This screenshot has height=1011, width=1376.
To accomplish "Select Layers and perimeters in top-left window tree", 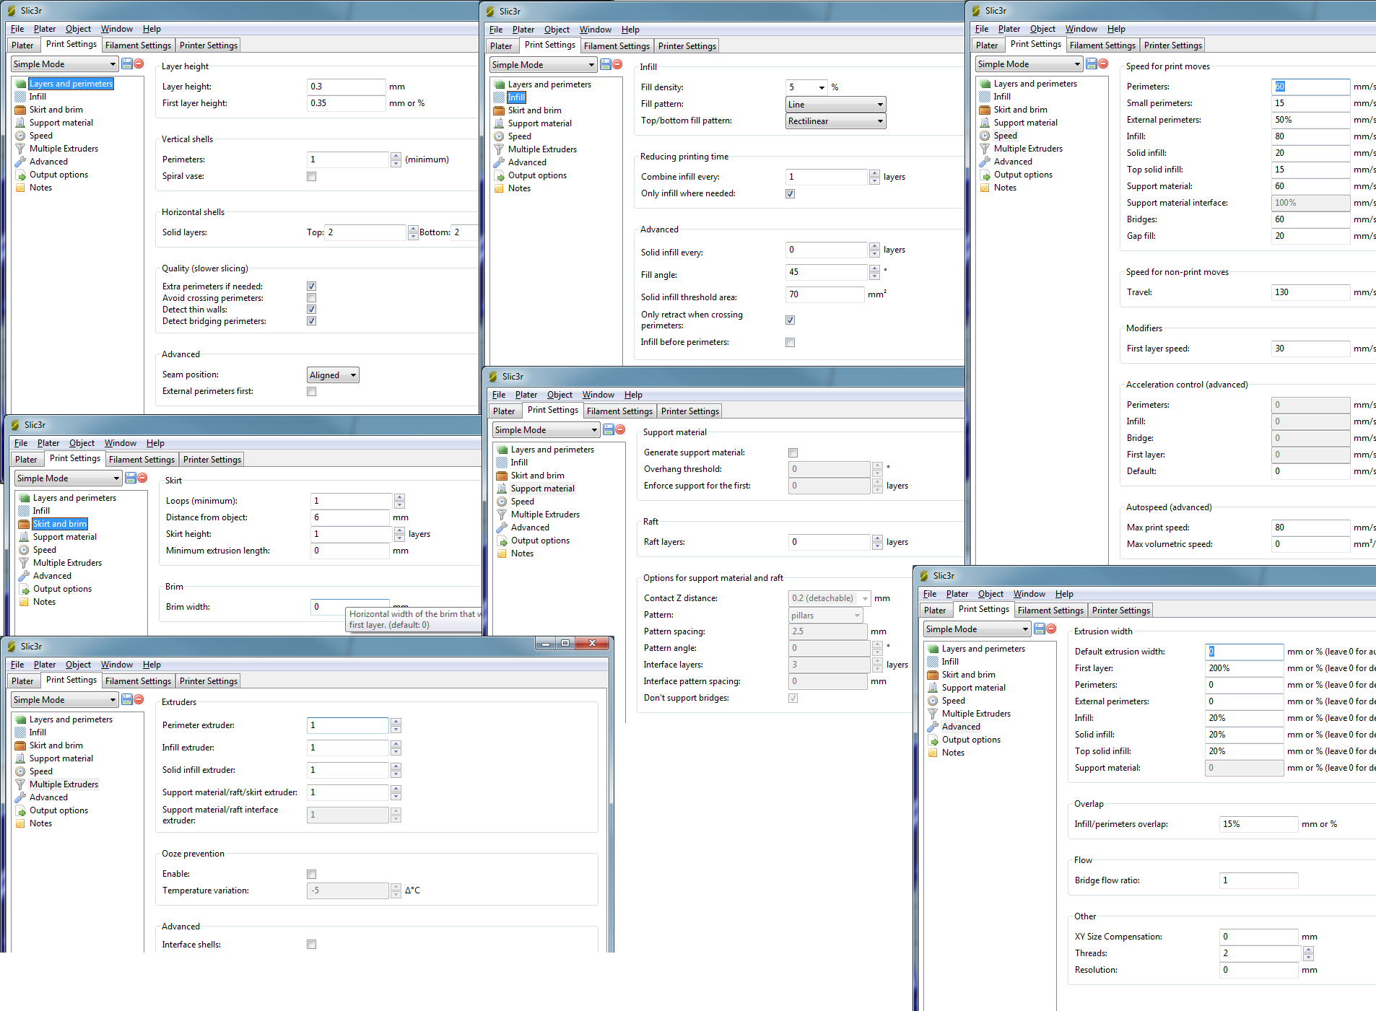I will pyautogui.click(x=71, y=84).
